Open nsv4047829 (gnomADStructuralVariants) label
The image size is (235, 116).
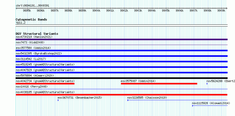[45, 70]
